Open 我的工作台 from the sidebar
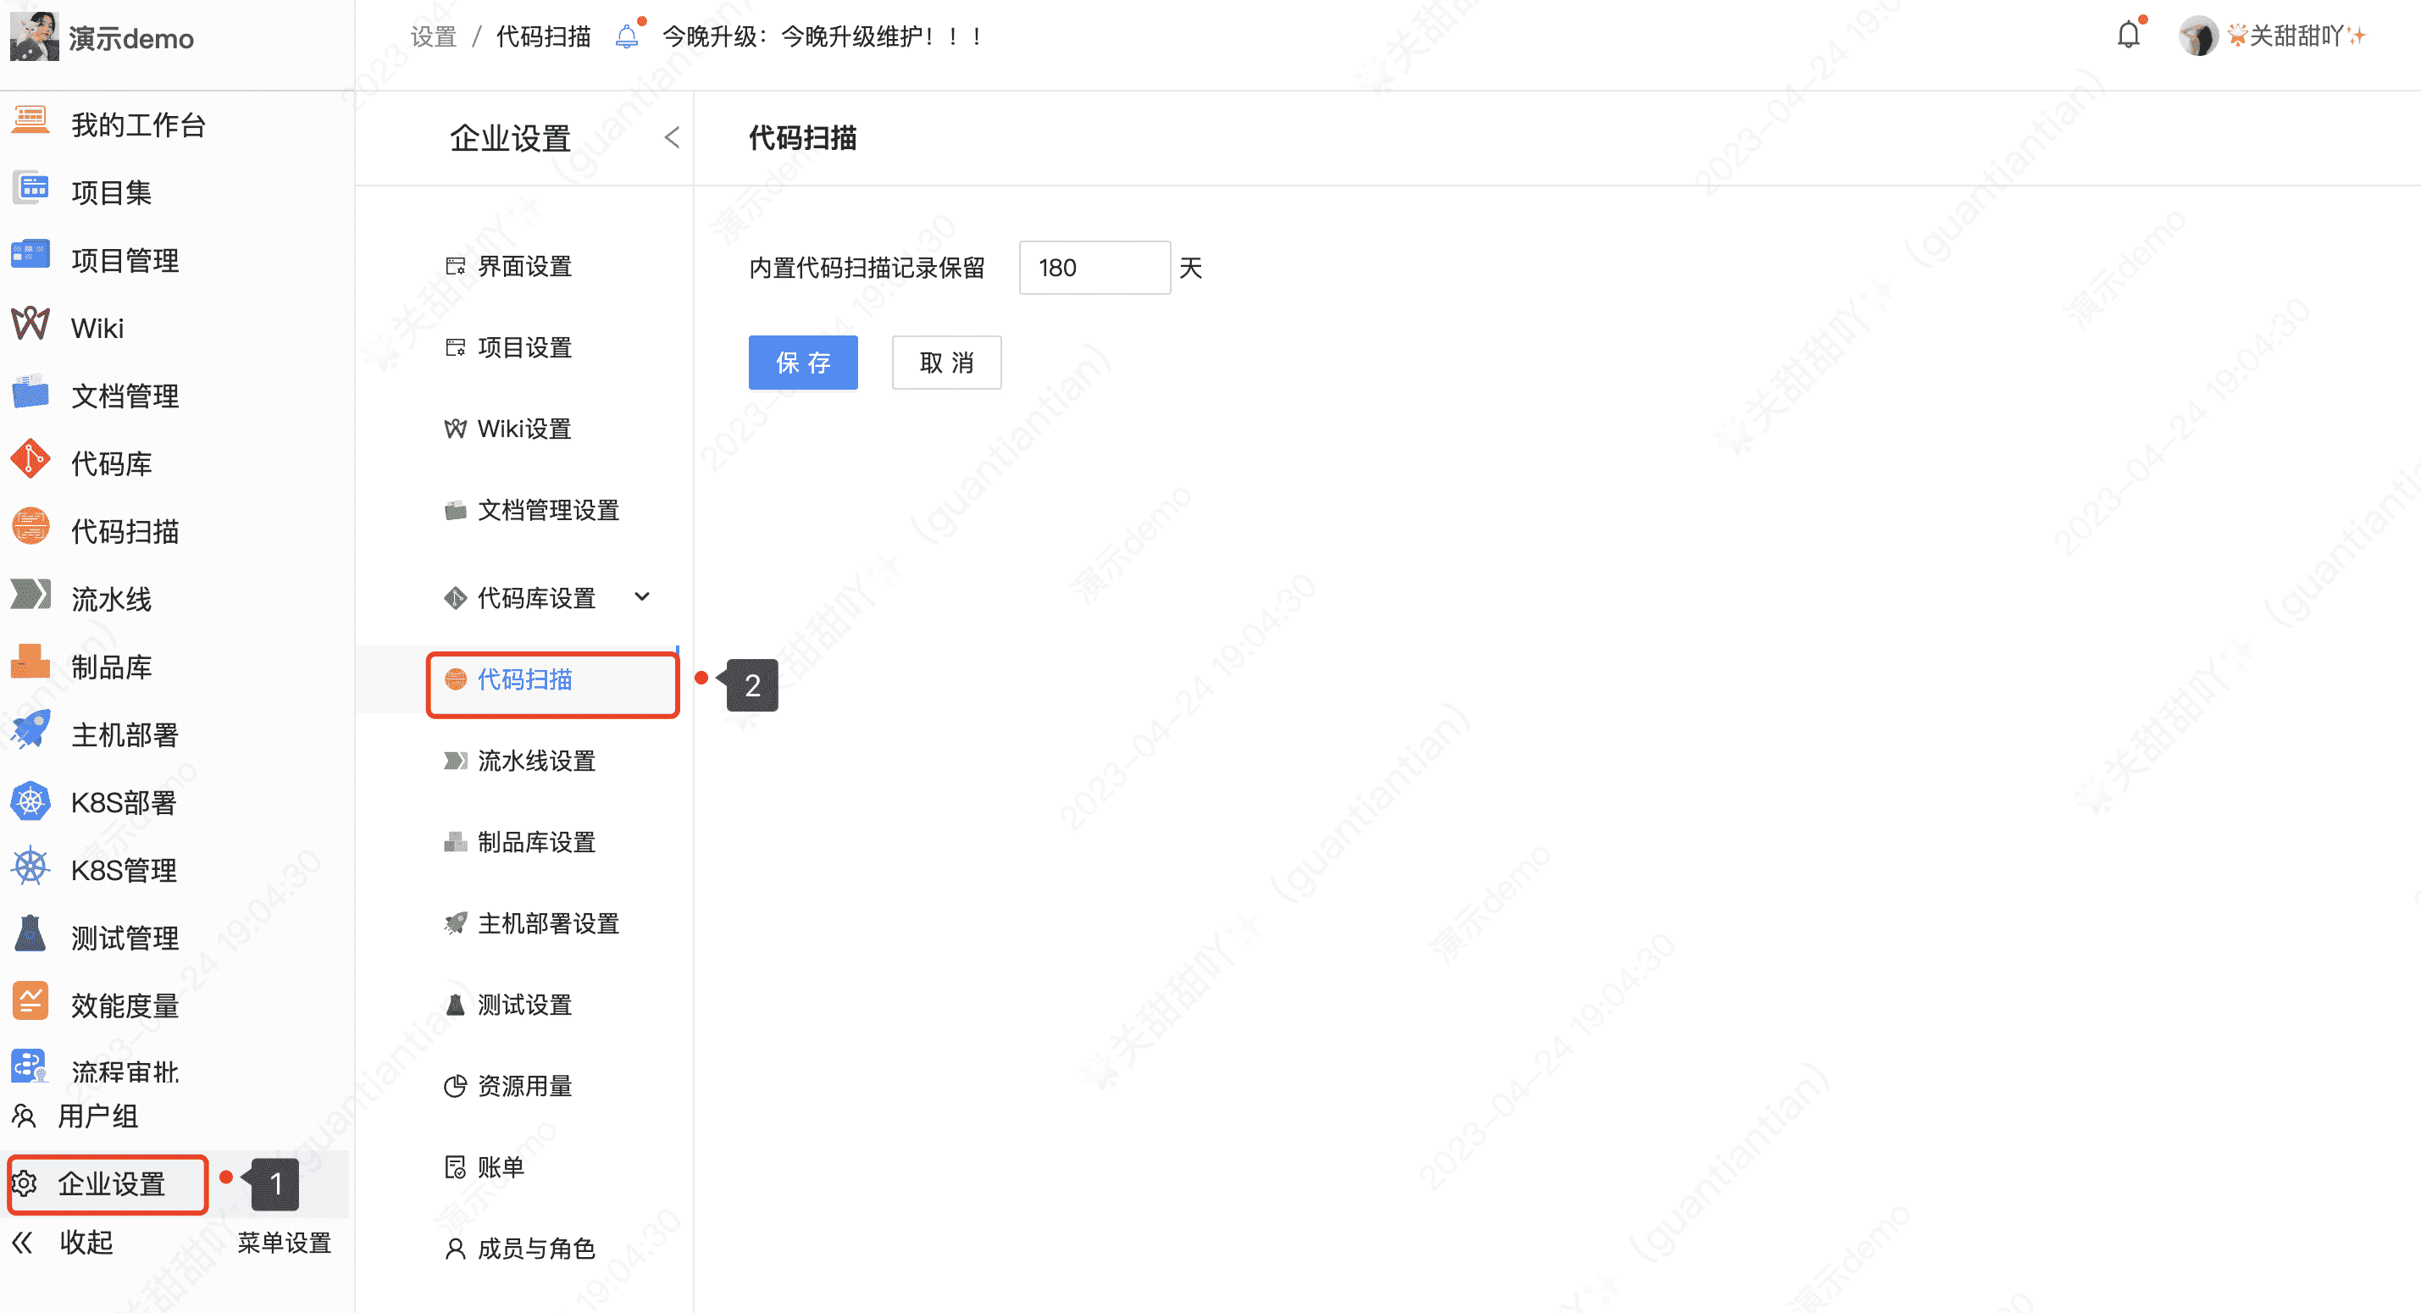2421x1313 pixels. [137, 123]
